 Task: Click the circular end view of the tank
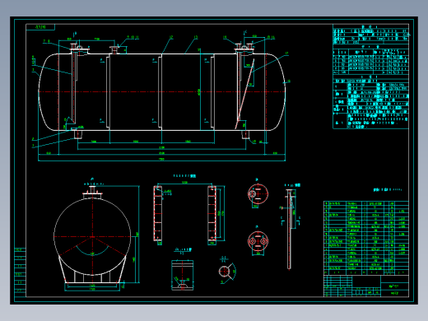[92, 236]
